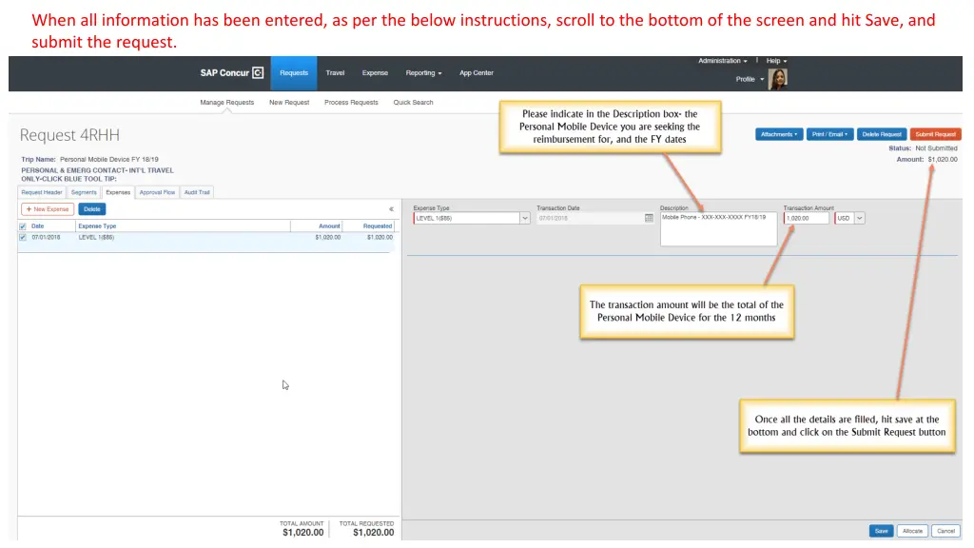
Task: Click the user profile photo avatar
Action: 777,79
